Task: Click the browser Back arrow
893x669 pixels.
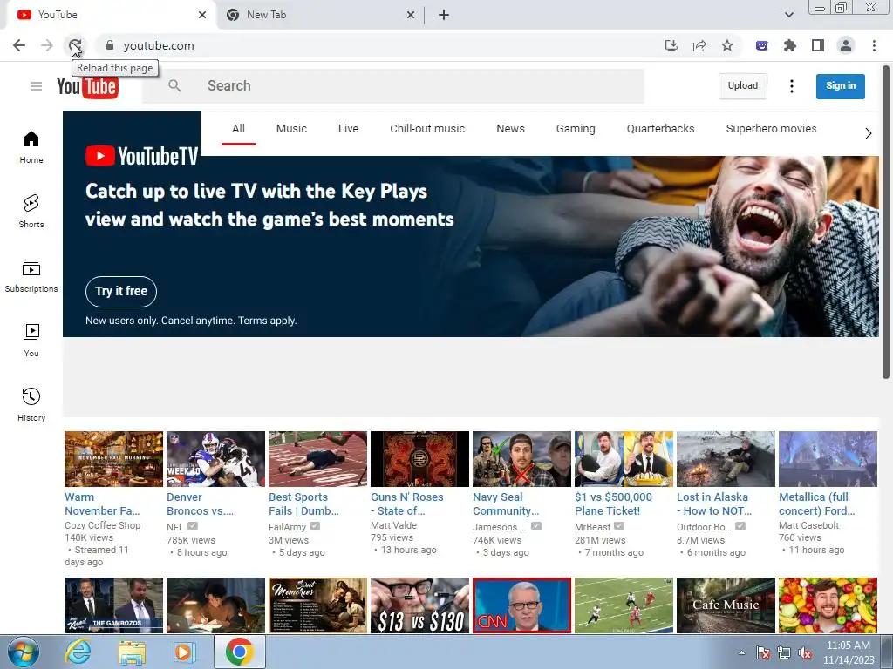Action: point(19,45)
